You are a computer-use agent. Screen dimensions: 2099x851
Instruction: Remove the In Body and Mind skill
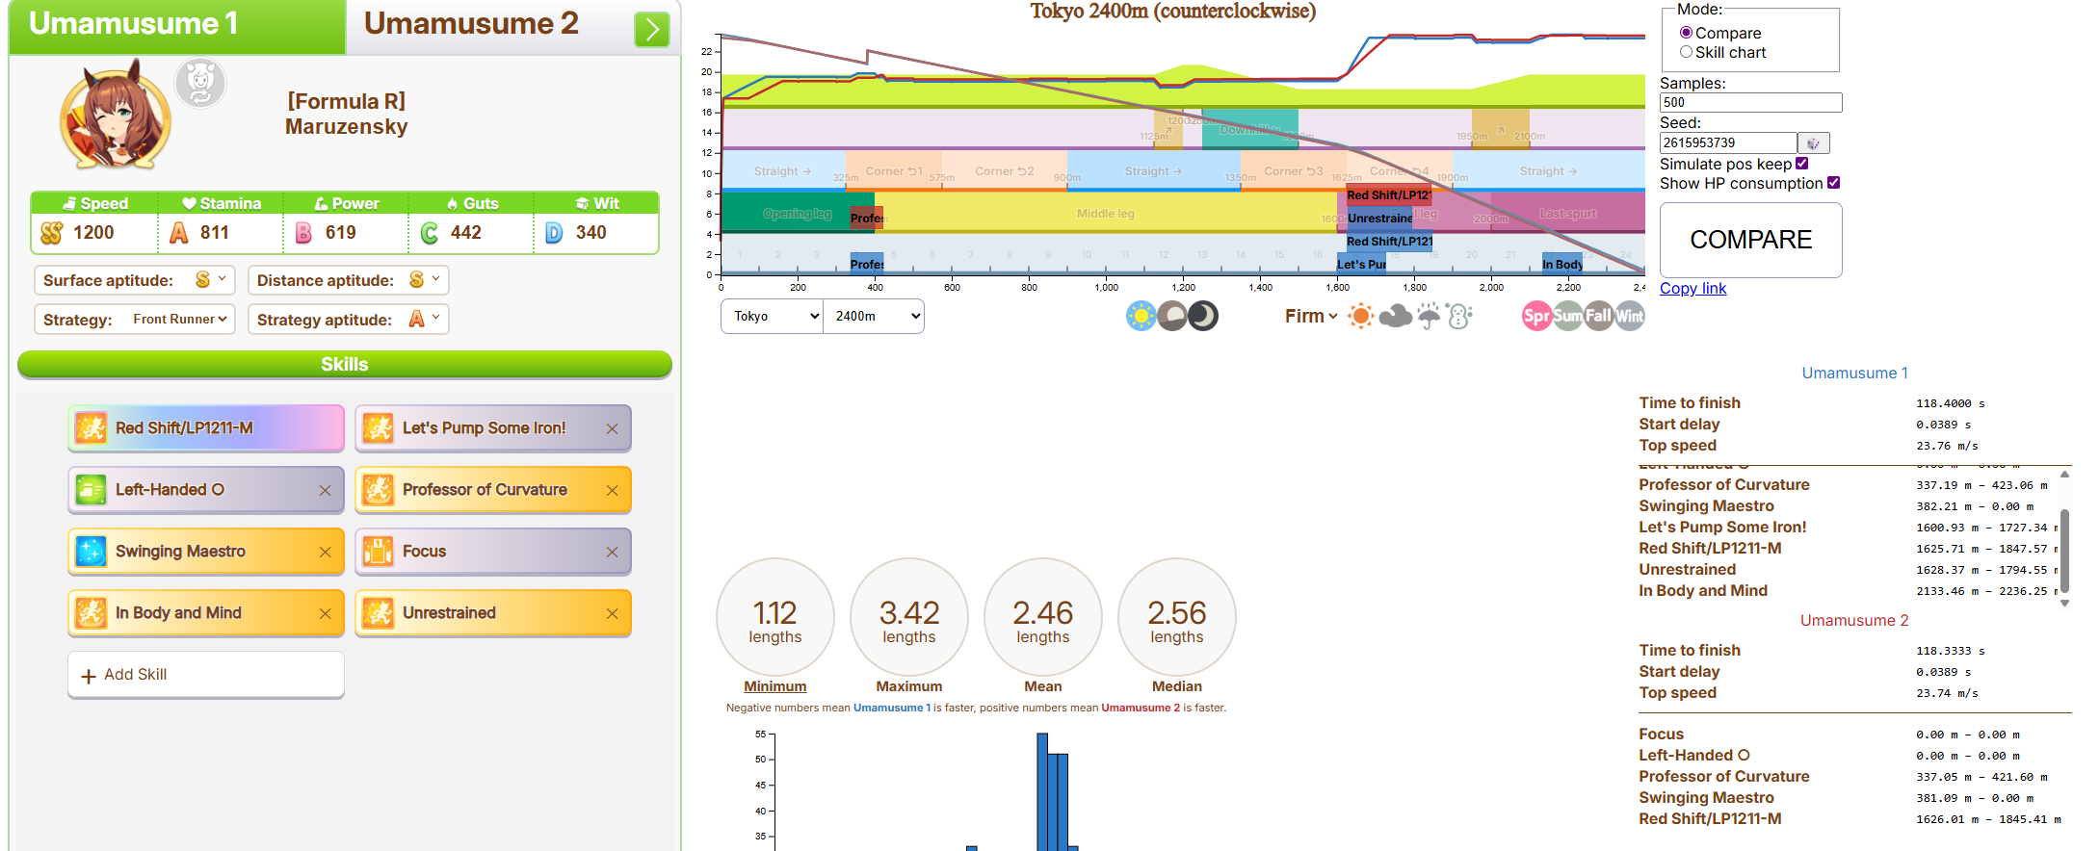coord(325,614)
